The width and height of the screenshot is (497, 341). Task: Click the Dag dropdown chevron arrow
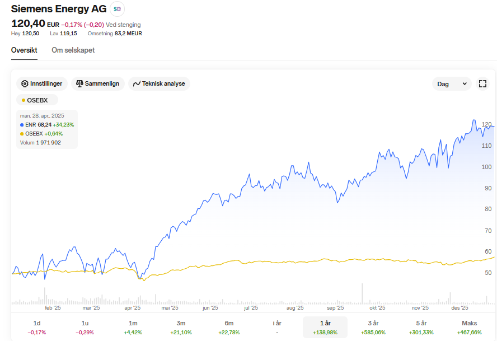tap(465, 84)
